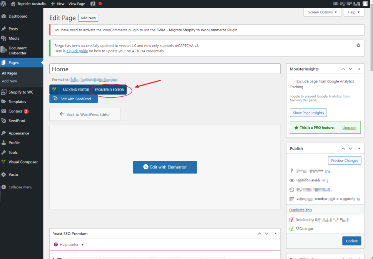Open the WordPress logo menu
This screenshot has height=259, width=373.
point(3,4)
